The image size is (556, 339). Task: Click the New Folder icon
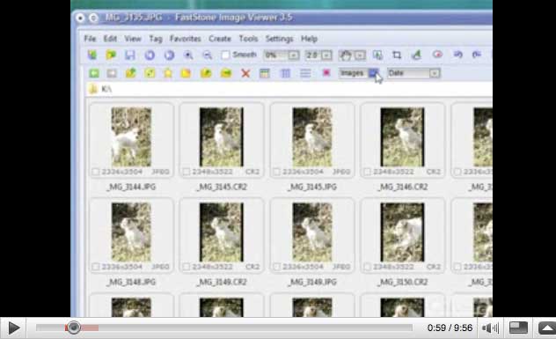click(x=186, y=73)
